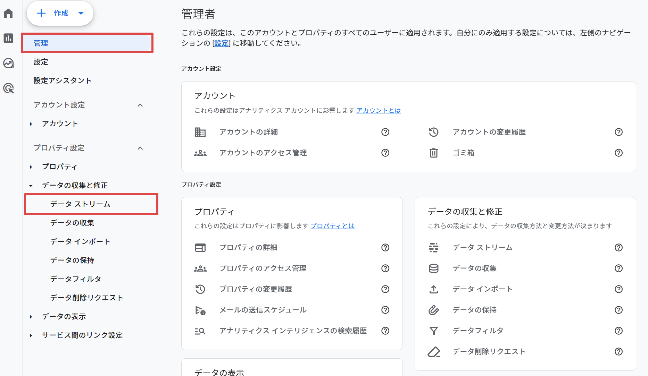Click the trash icon for ゴミ箱

[434, 153]
